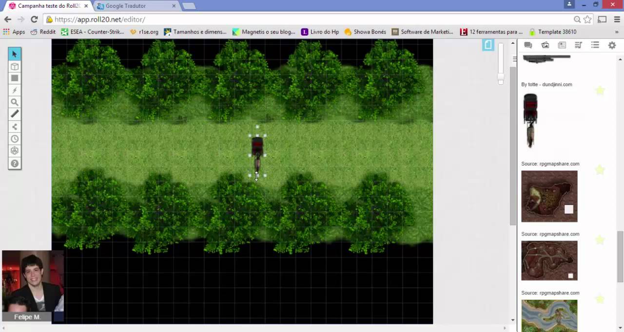Activate the FX lightning tool

tap(15, 91)
